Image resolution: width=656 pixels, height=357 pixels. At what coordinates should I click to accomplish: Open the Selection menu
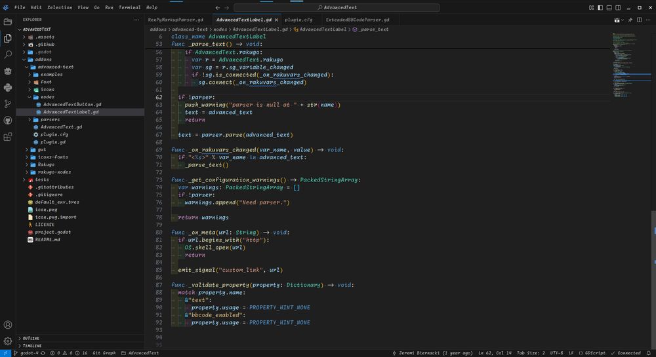(x=60, y=7)
